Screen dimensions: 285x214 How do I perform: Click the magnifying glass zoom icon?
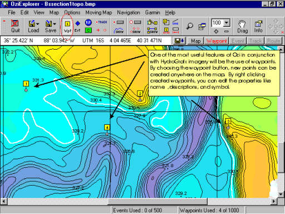coord(190,26)
